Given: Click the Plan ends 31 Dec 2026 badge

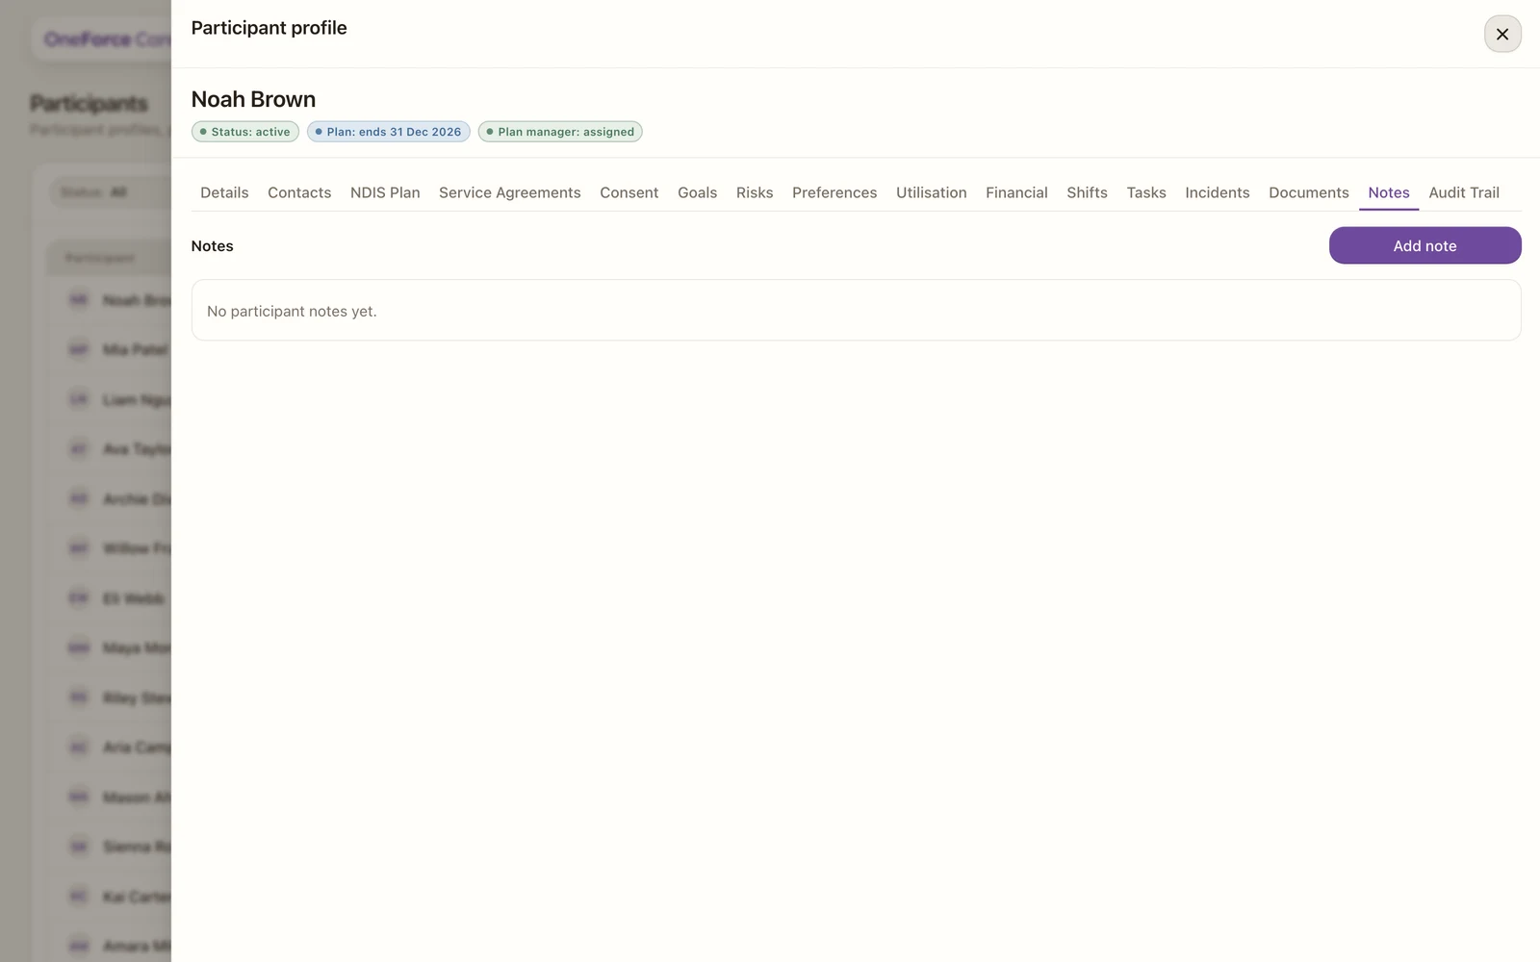Looking at the screenshot, I should coord(389,132).
